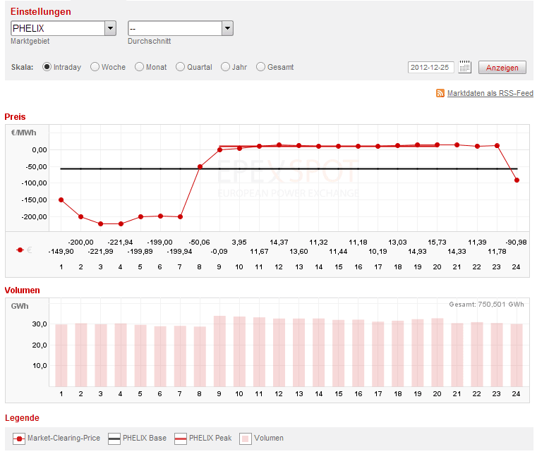
Task: Open the calendar date picker icon
Action: pos(465,67)
